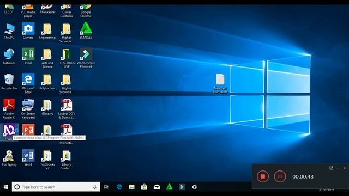Viewport: 349px width, 196px height.
Task: Select the NVDA desktop shortcut
Action: click(9, 132)
